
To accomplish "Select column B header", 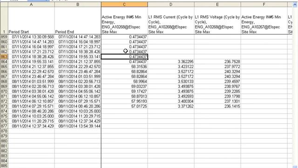I will [x=78, y=5].
